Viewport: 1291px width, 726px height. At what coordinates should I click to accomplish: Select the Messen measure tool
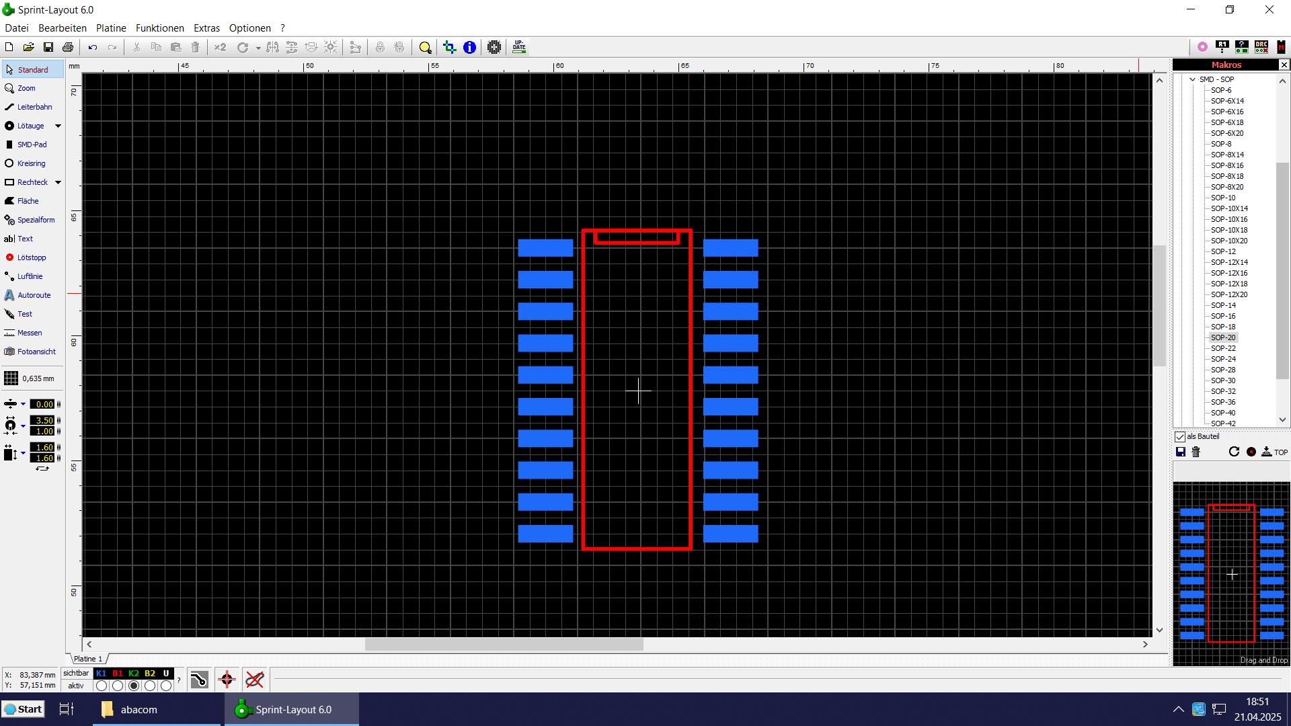tap(33, 333)
